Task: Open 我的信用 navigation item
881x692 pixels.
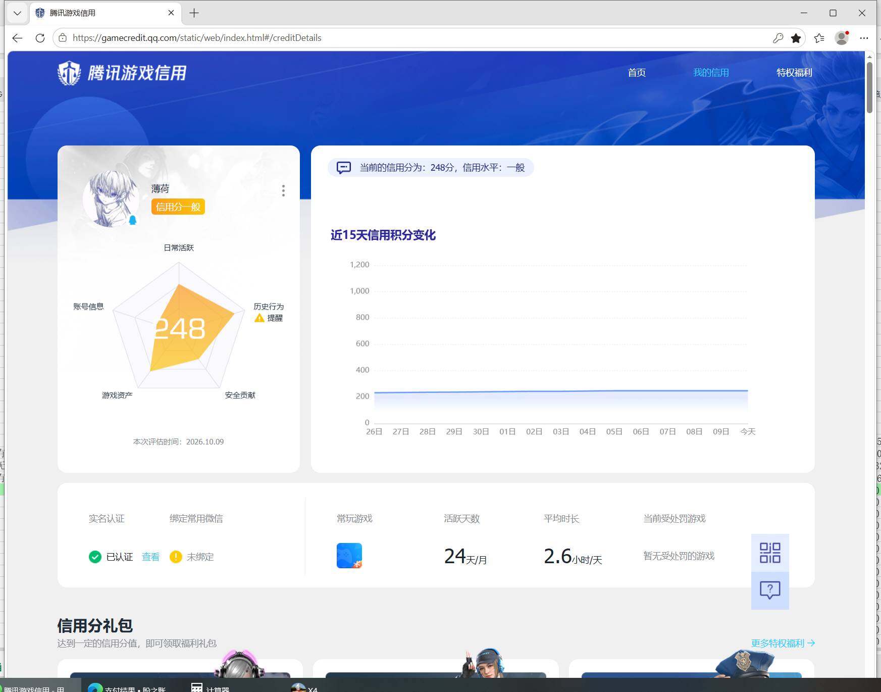Action: click(x=711, y=73)
